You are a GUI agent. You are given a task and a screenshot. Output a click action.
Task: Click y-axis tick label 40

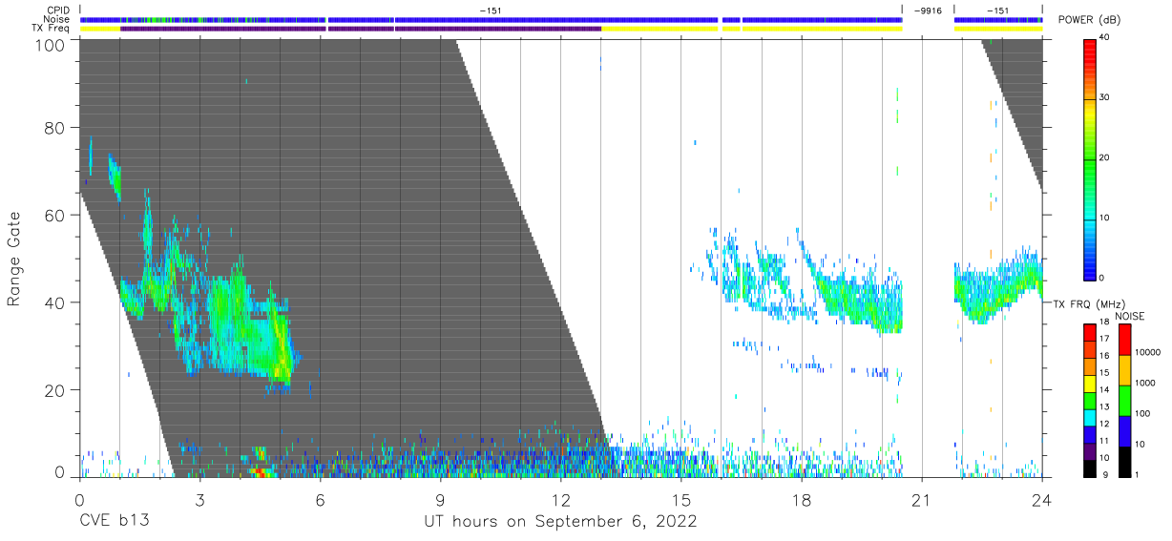coord(53,302)
